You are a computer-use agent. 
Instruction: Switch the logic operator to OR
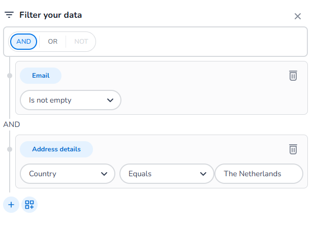coord(53,42)
